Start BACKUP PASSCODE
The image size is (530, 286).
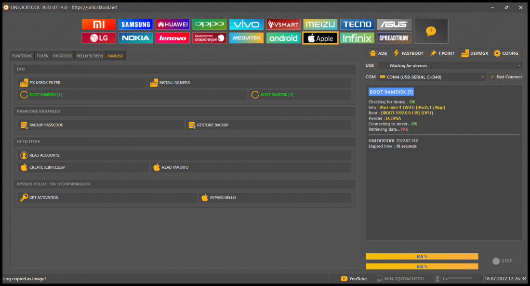click(x=101, y=125)
